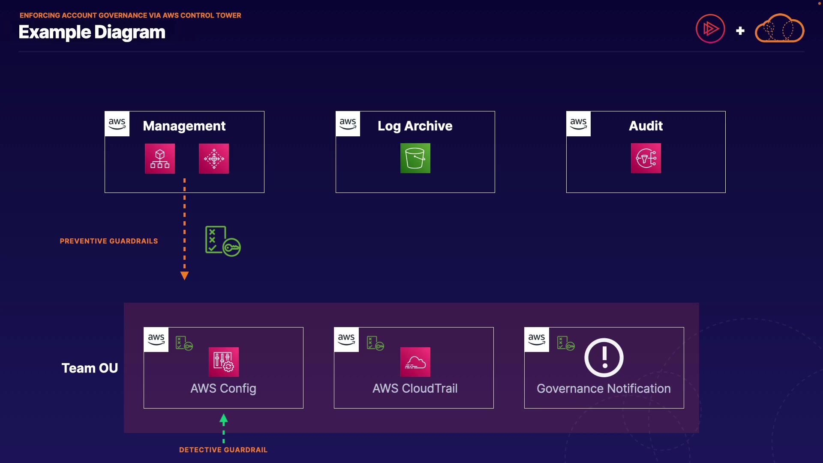Click small policy icon in CloudTrail box

click(x=375, y=343)
